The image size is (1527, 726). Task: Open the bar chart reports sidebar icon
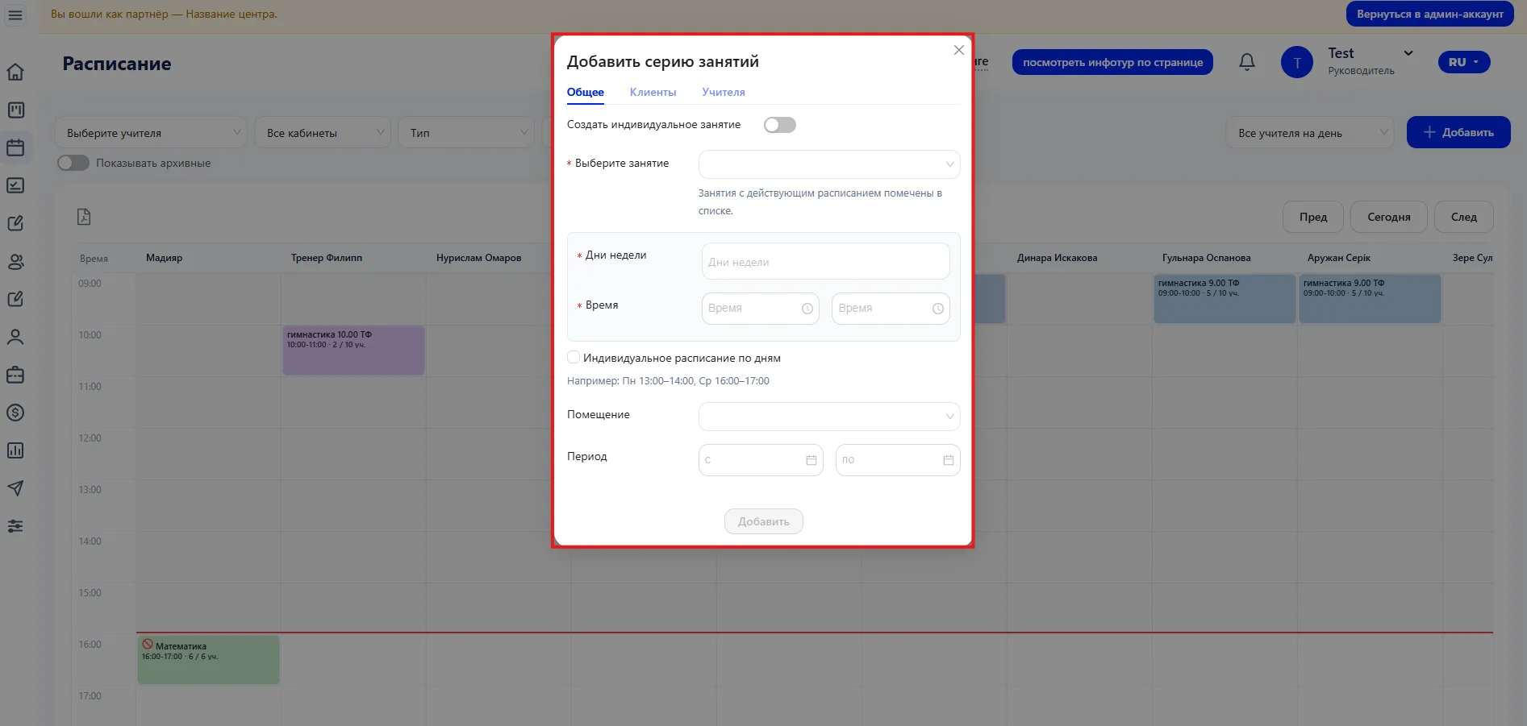(15, 450)
